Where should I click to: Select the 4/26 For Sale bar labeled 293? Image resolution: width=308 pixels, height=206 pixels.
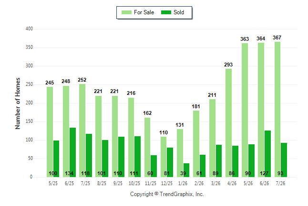pyautogui.click(x=229, y=123)
